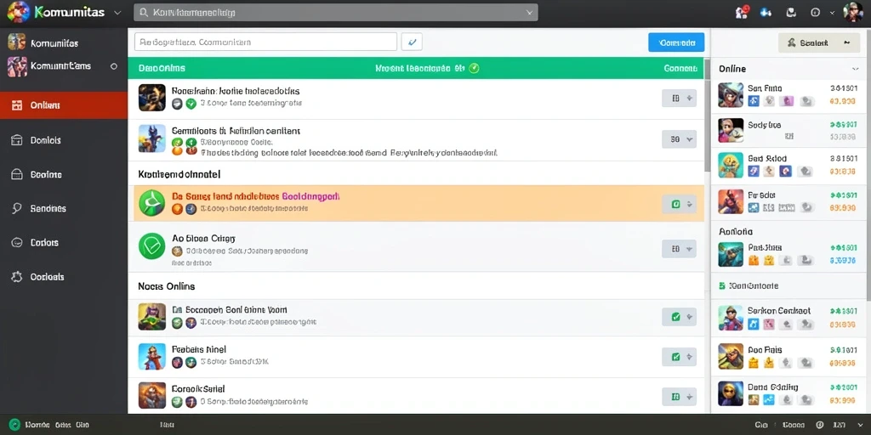Click the dark blue badge icon under 'Sed Rsiod'
The width and height of the screenshot is (871, 435).
(785, 171)
